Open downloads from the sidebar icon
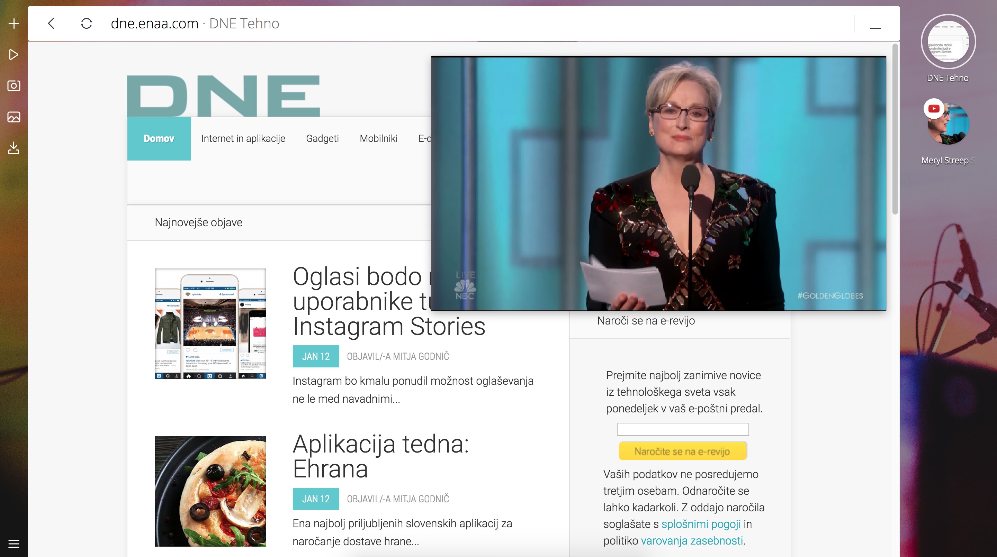997x557 pixels. (14, 148)
